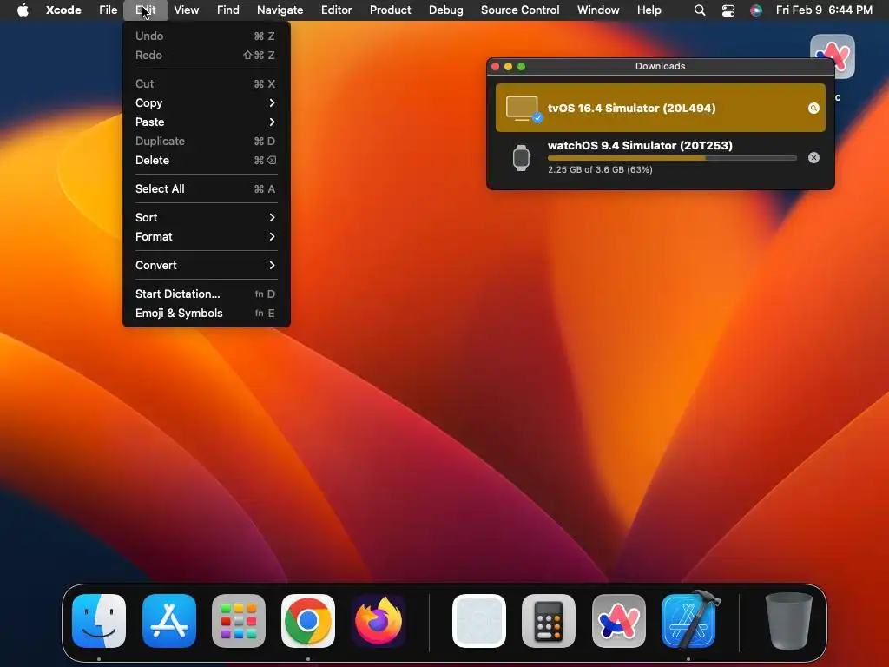This screenshot has width=889, height=667.
Task: Expand the Convert submenu
Action: click(x=206, y=266)
